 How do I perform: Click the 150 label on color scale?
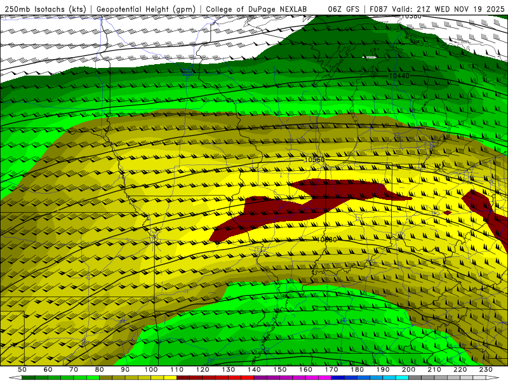tap(279, 370)
